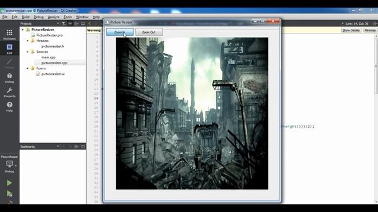378x212 pixels.
Task: Close the Bookmarks side pane icon
Action: tap(83, 147)
